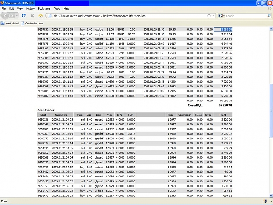Click the Item column header
273x205 pixels.
coord(98,115)
